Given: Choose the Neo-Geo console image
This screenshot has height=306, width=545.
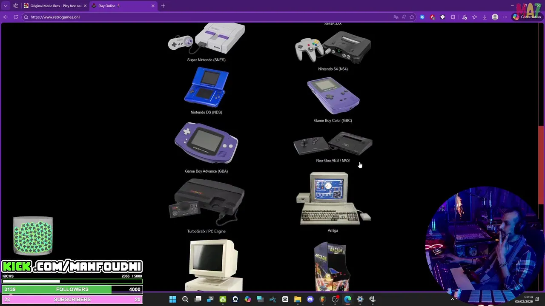Looking at the screenshot, I should pyautogui.click(x=333, y=143).
